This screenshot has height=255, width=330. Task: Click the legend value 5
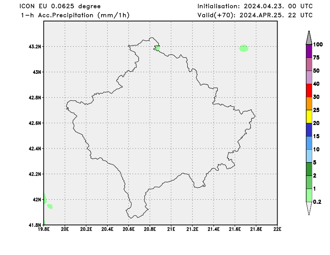(315, 162)
